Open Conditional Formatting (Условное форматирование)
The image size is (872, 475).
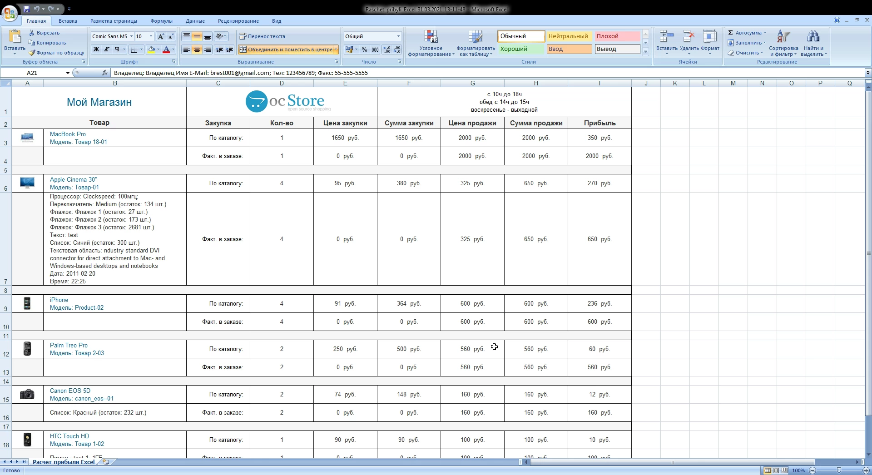click(x=431, y=44)
